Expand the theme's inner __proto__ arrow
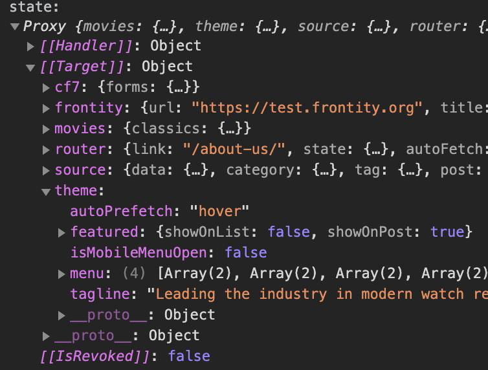 coord(61,315)
